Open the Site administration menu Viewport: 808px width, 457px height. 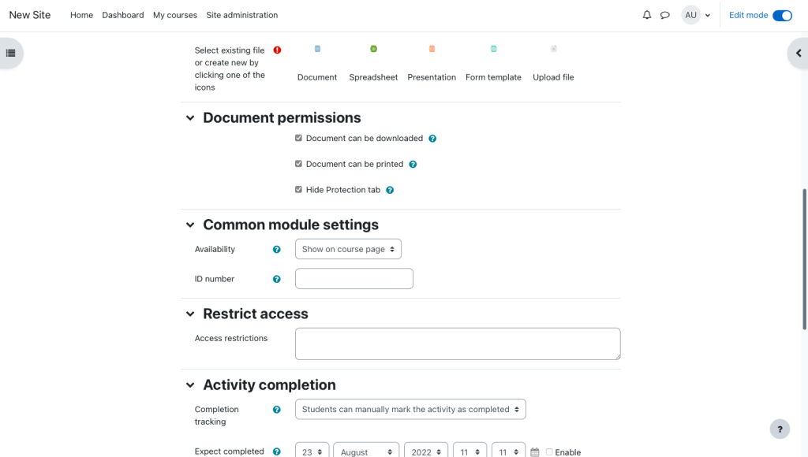click(242, 15)
